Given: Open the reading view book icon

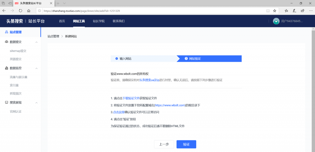Looking at the screenshot, I should (x=268, y=10).
